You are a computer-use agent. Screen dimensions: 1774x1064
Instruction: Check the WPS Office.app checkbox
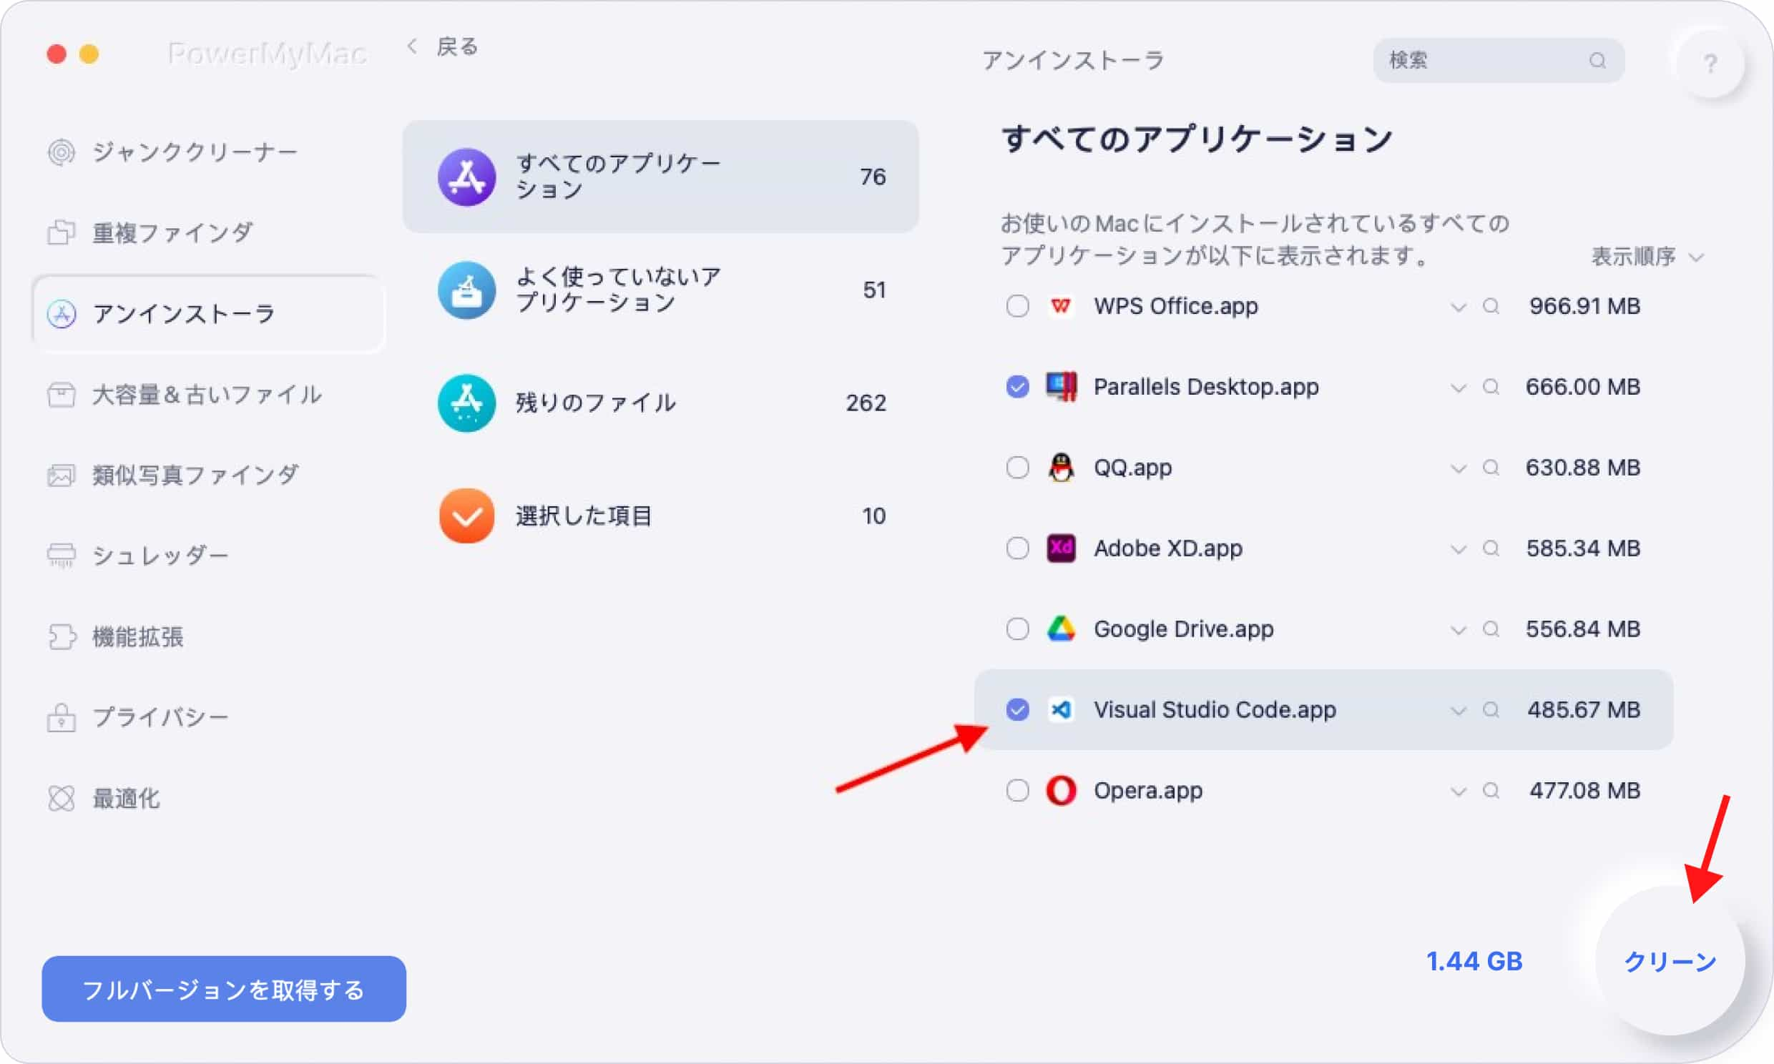pyautogui.click(x=1016, y=307)
